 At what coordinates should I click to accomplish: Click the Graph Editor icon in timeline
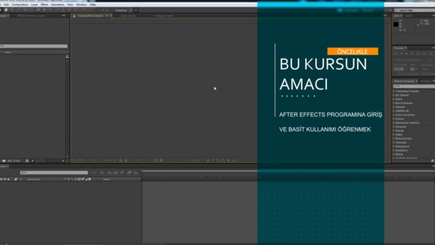point(136,173)
